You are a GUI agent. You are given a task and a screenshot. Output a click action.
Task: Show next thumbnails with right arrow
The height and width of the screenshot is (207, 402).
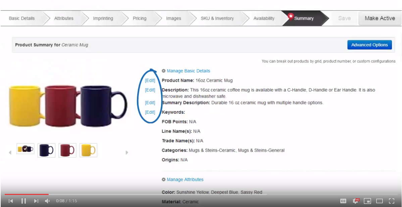pos(127,152)
